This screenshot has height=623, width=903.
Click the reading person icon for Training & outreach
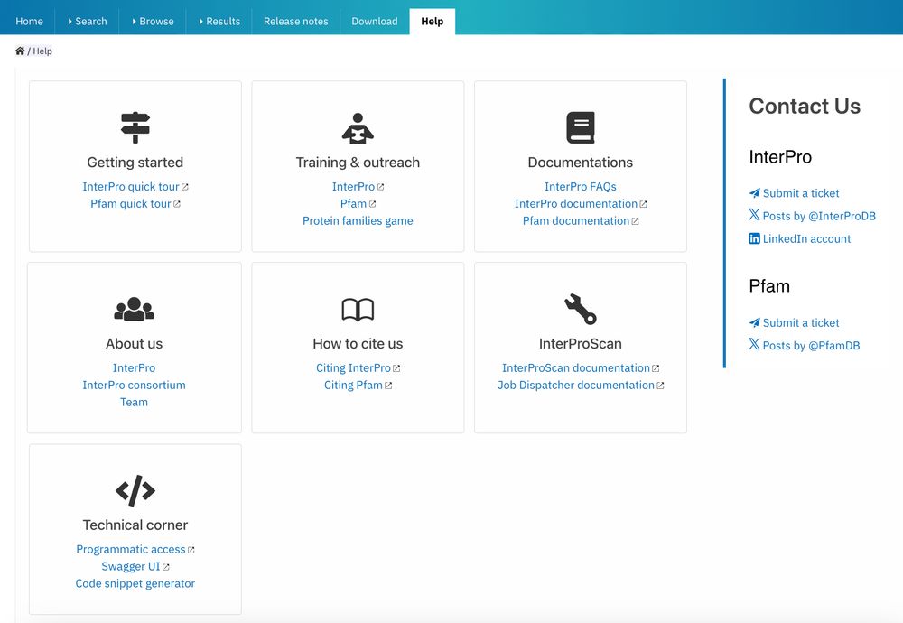point(358,127)
